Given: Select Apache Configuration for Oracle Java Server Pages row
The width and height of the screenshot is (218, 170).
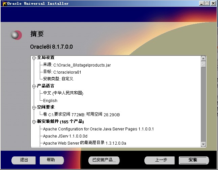Looking at the screenshot, I should pos(98,129).
